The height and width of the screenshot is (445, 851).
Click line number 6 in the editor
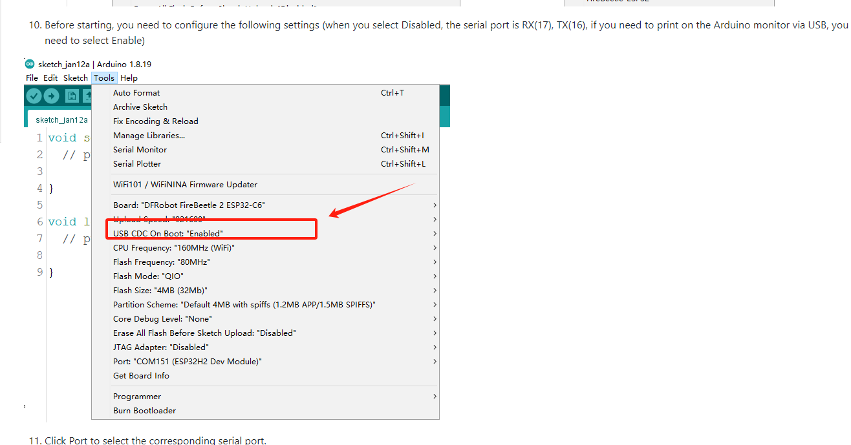[39, 222]
